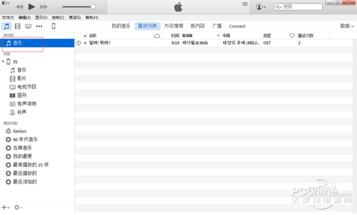Switch to the TV shows screen icon in toolbar
Viewport: 357px width, 215px height.
coord(28,26)
